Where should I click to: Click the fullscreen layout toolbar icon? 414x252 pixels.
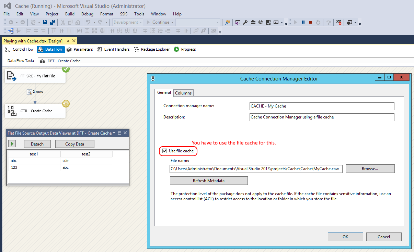pyautogui.click(x=268, y=22)
